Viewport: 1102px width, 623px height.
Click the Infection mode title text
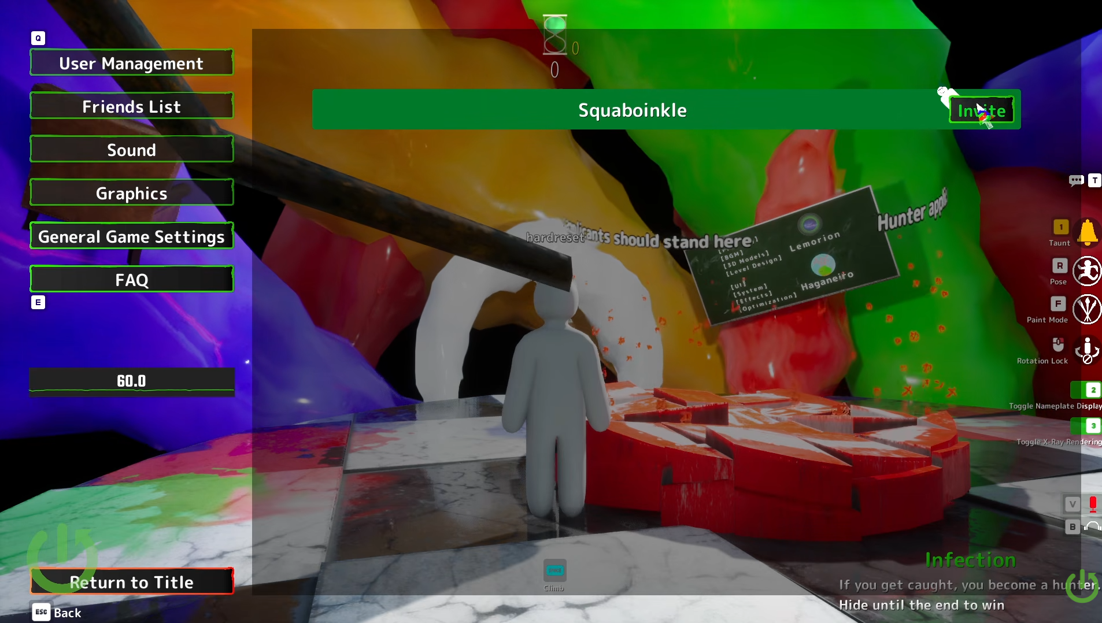pyautogui.click(x=970, y=560)
